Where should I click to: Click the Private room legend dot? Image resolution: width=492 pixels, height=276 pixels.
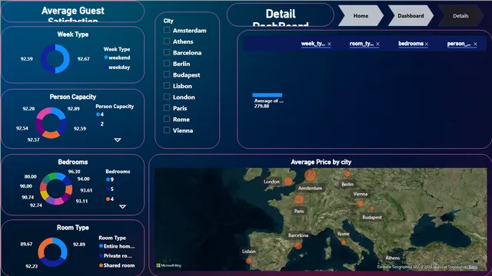pos(101,255)
